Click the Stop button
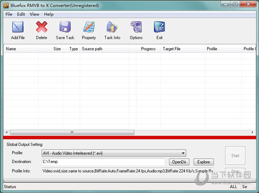The width and height of the screenshot is (259, 193). click(x=235, y=171)
